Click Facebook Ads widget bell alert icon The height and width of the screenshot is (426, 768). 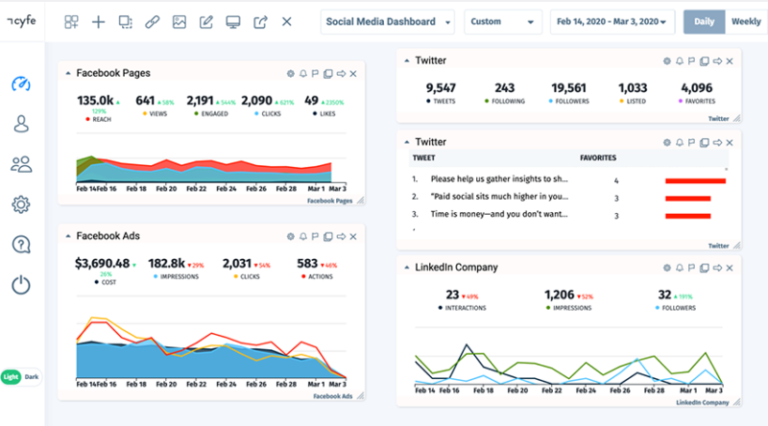point(303,236)
